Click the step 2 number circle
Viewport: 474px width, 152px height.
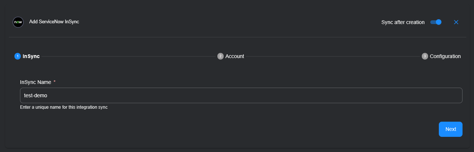pyautogui.click(x=220, y=56)
